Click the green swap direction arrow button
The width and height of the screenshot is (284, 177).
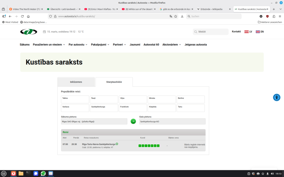pyautogui.click(x=133, y=121)
